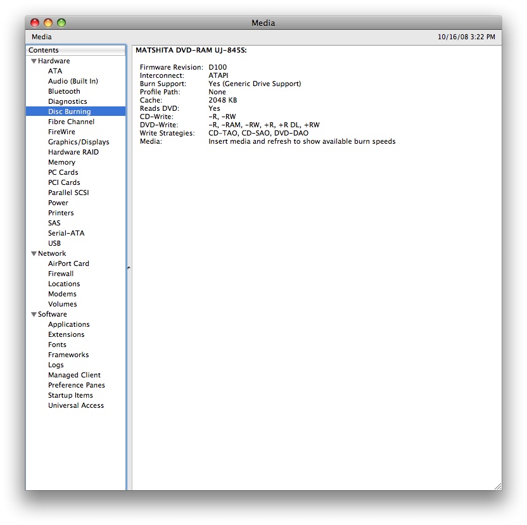The height and width of the screenshot is (525, 527).
Task: View installed Fonts list
Action: click(57, 345)
